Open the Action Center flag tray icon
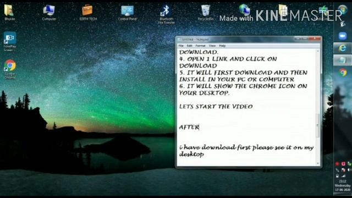This screenshot has height=198, width=352. pyautogui.click(x=343, y=170)
